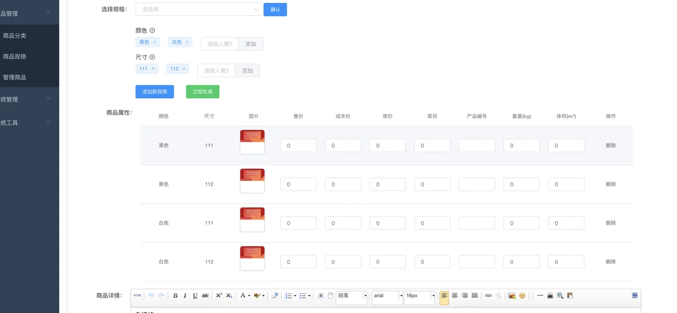Viewport: 677px width, 313px height.
Task: Insert an unordered bullet list
Action: tap(303, 296)
